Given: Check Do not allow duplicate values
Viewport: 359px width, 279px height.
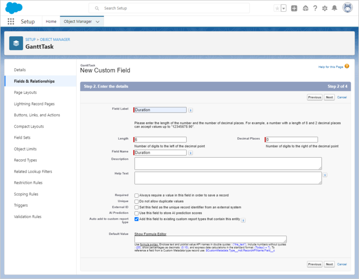Looking at the screenshot, I should pos(137,201).
